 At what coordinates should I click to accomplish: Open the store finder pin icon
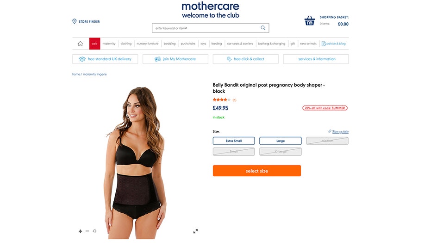point(74,21)
